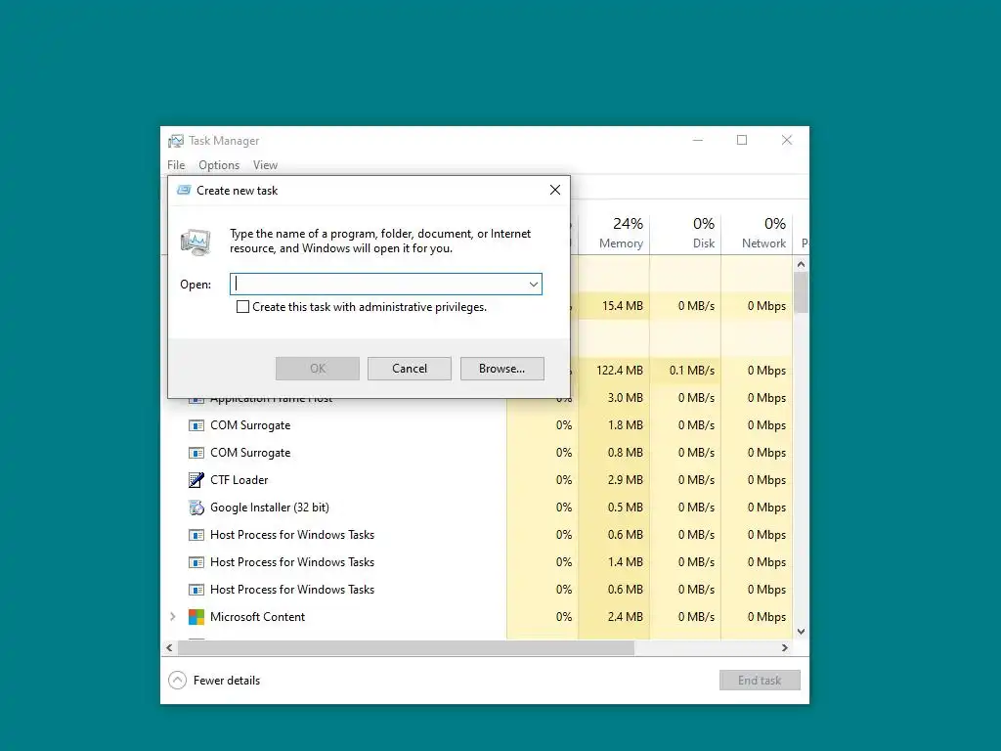
Task: Close the Create new task dialog
Action: (555, 190)
